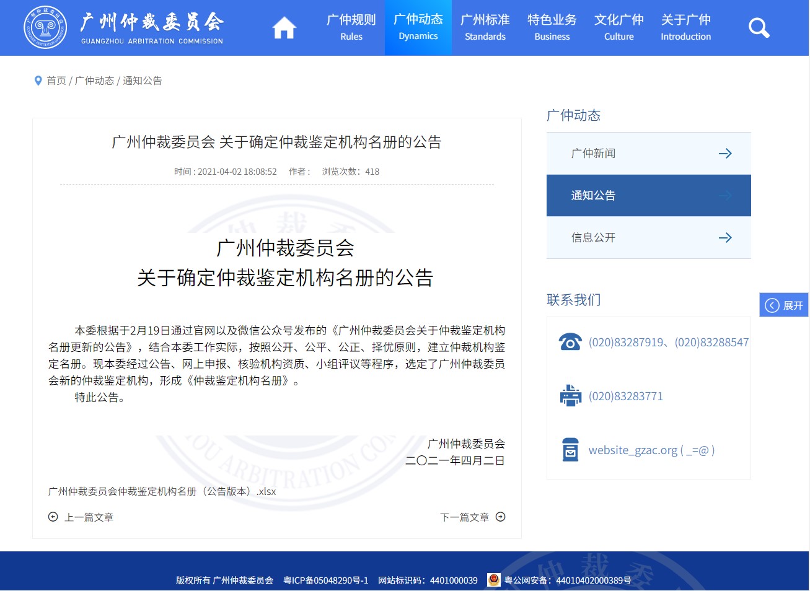Select 信息公开 in the sidebar
The image size is (810, 591).
coord(649,238)
